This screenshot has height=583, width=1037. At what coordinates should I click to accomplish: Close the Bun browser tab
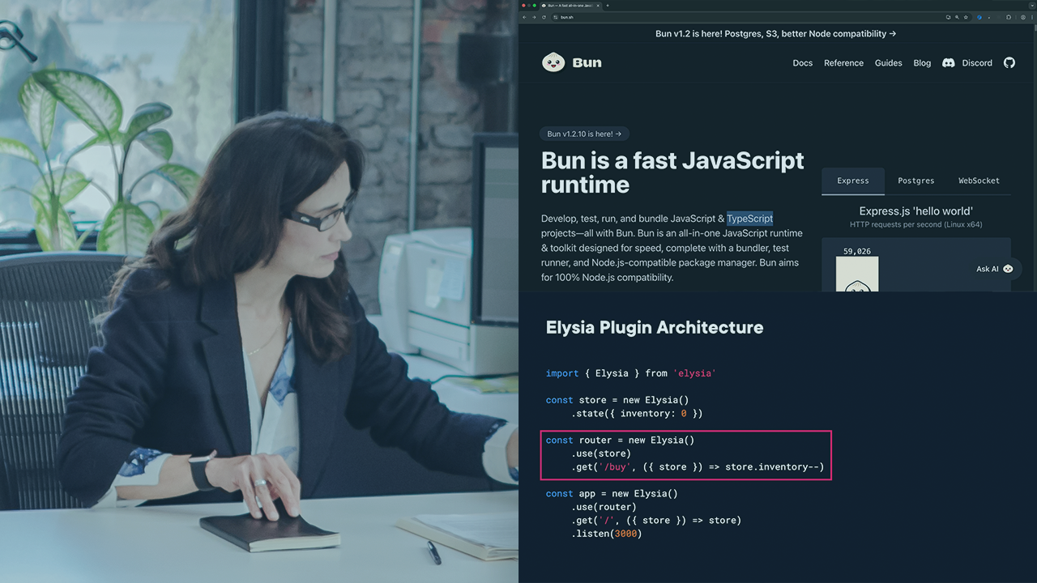pyautogui.click(x=598, y=6)
